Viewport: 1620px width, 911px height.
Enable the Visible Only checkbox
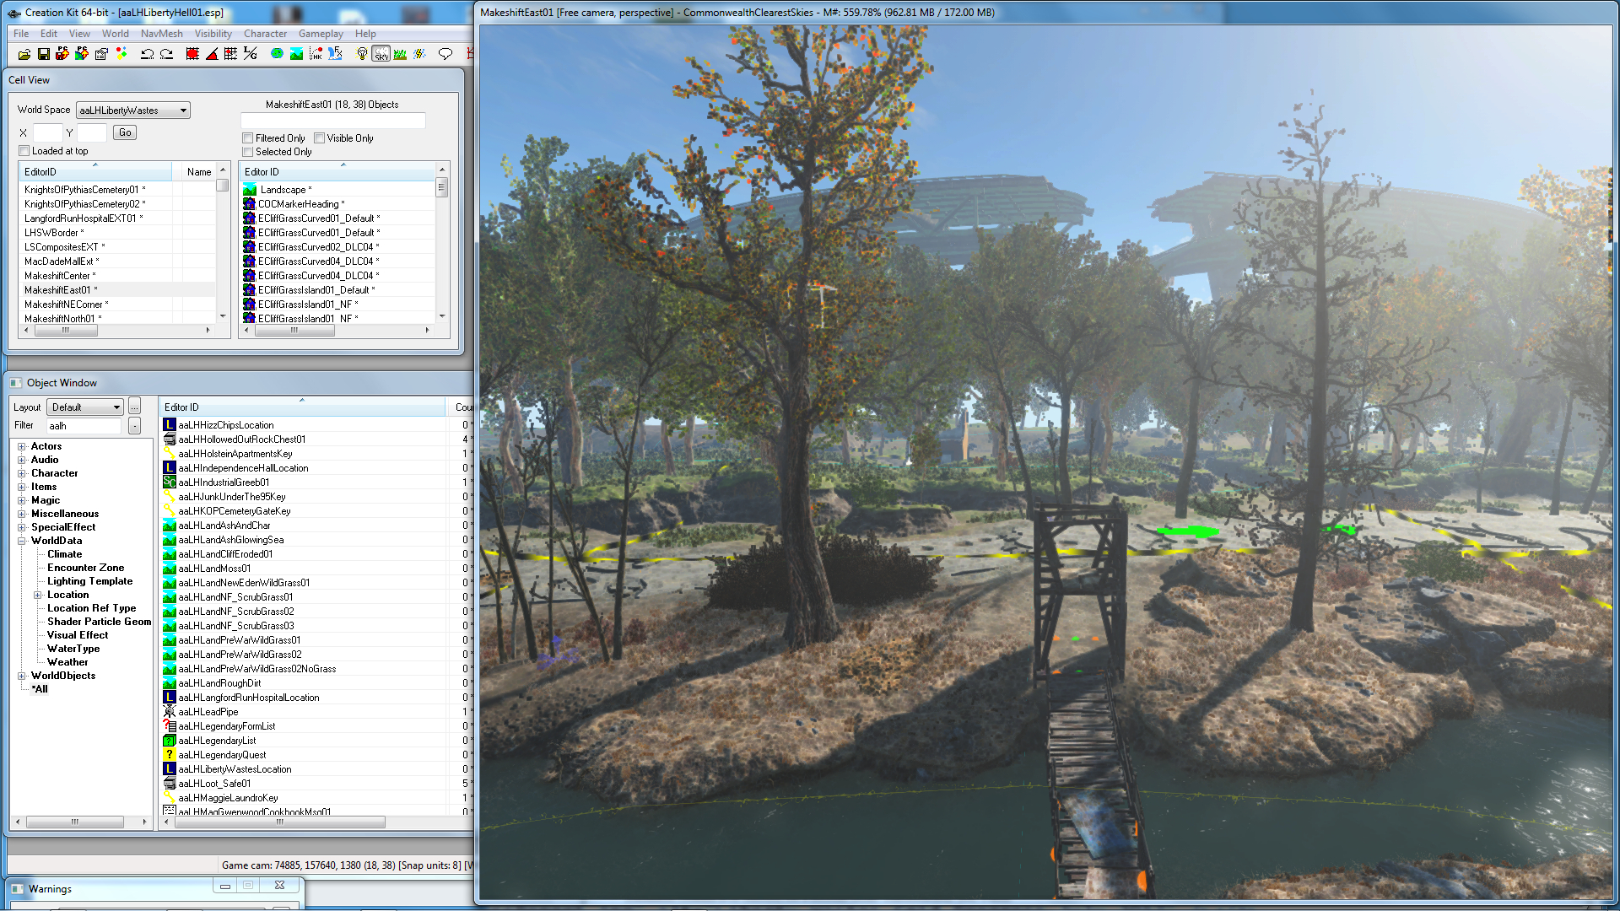[x=320, y=138]
